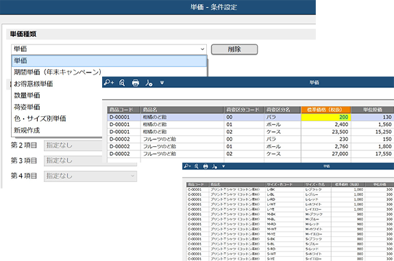394x261 pixels.
Task: Click the M-RD size-color code cell
Action: [x=284, y=224]
